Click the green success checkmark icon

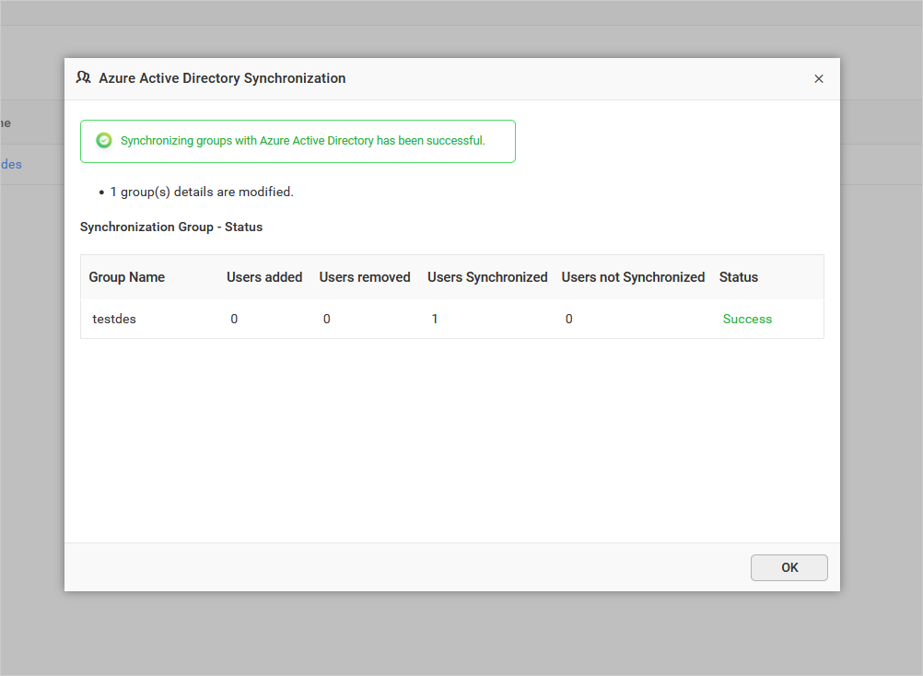(103, 140)
